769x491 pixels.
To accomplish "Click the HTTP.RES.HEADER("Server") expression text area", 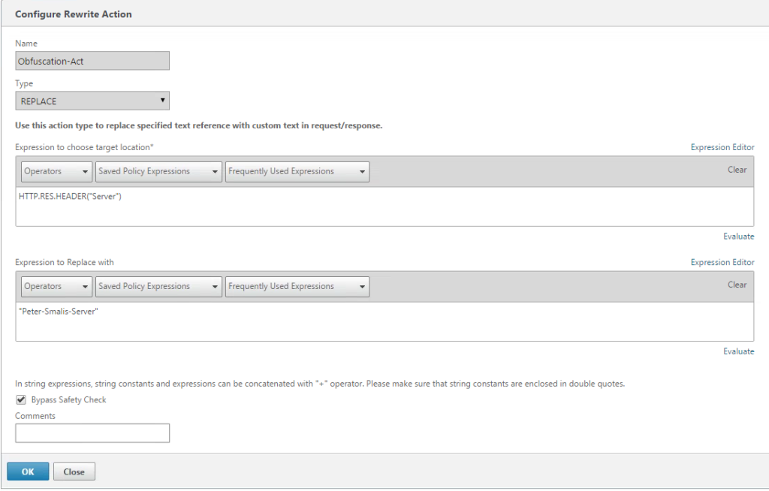I will click(384, 206).
